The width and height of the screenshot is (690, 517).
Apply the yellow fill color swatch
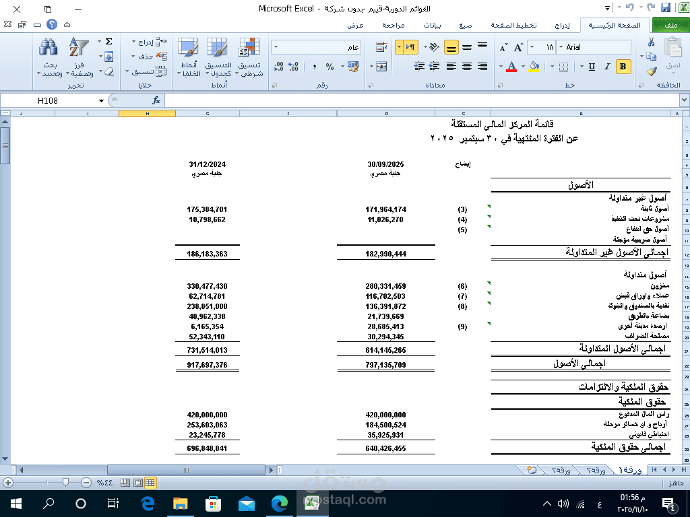pos(534,67)
